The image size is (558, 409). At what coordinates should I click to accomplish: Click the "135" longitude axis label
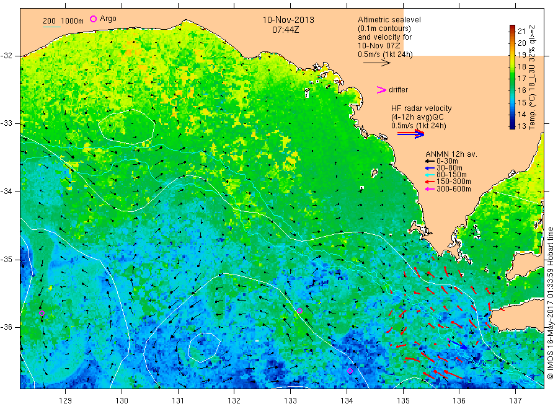pyautogui.click(x=403, y=401)
